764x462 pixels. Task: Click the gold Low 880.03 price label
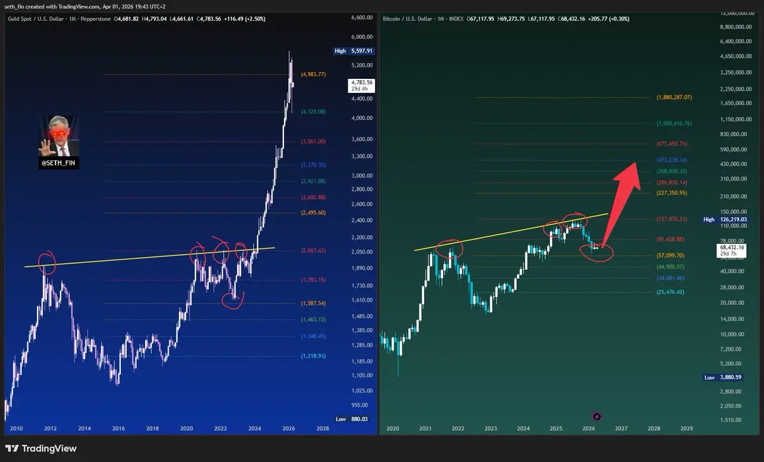[355, 418]
